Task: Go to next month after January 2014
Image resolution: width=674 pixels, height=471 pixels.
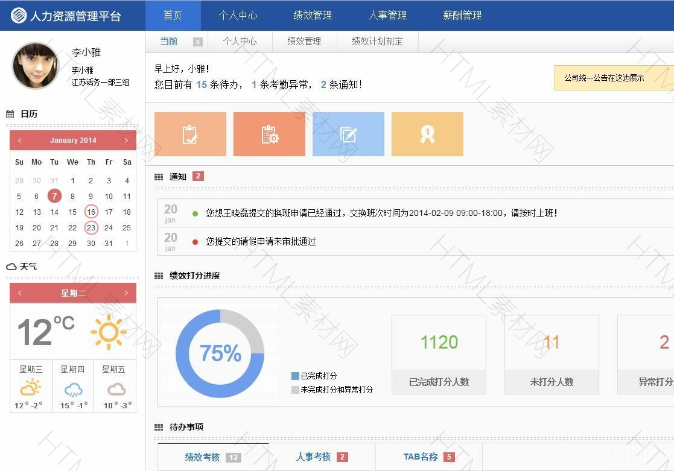Action: click(x=126, y=141)
